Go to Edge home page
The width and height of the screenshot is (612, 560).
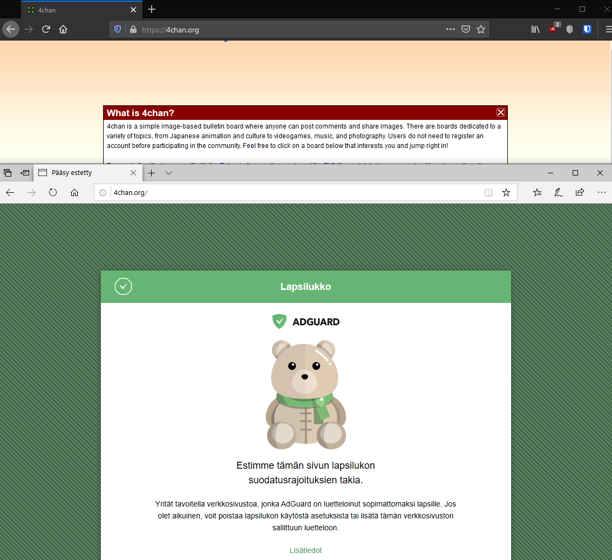click(74, 192)
